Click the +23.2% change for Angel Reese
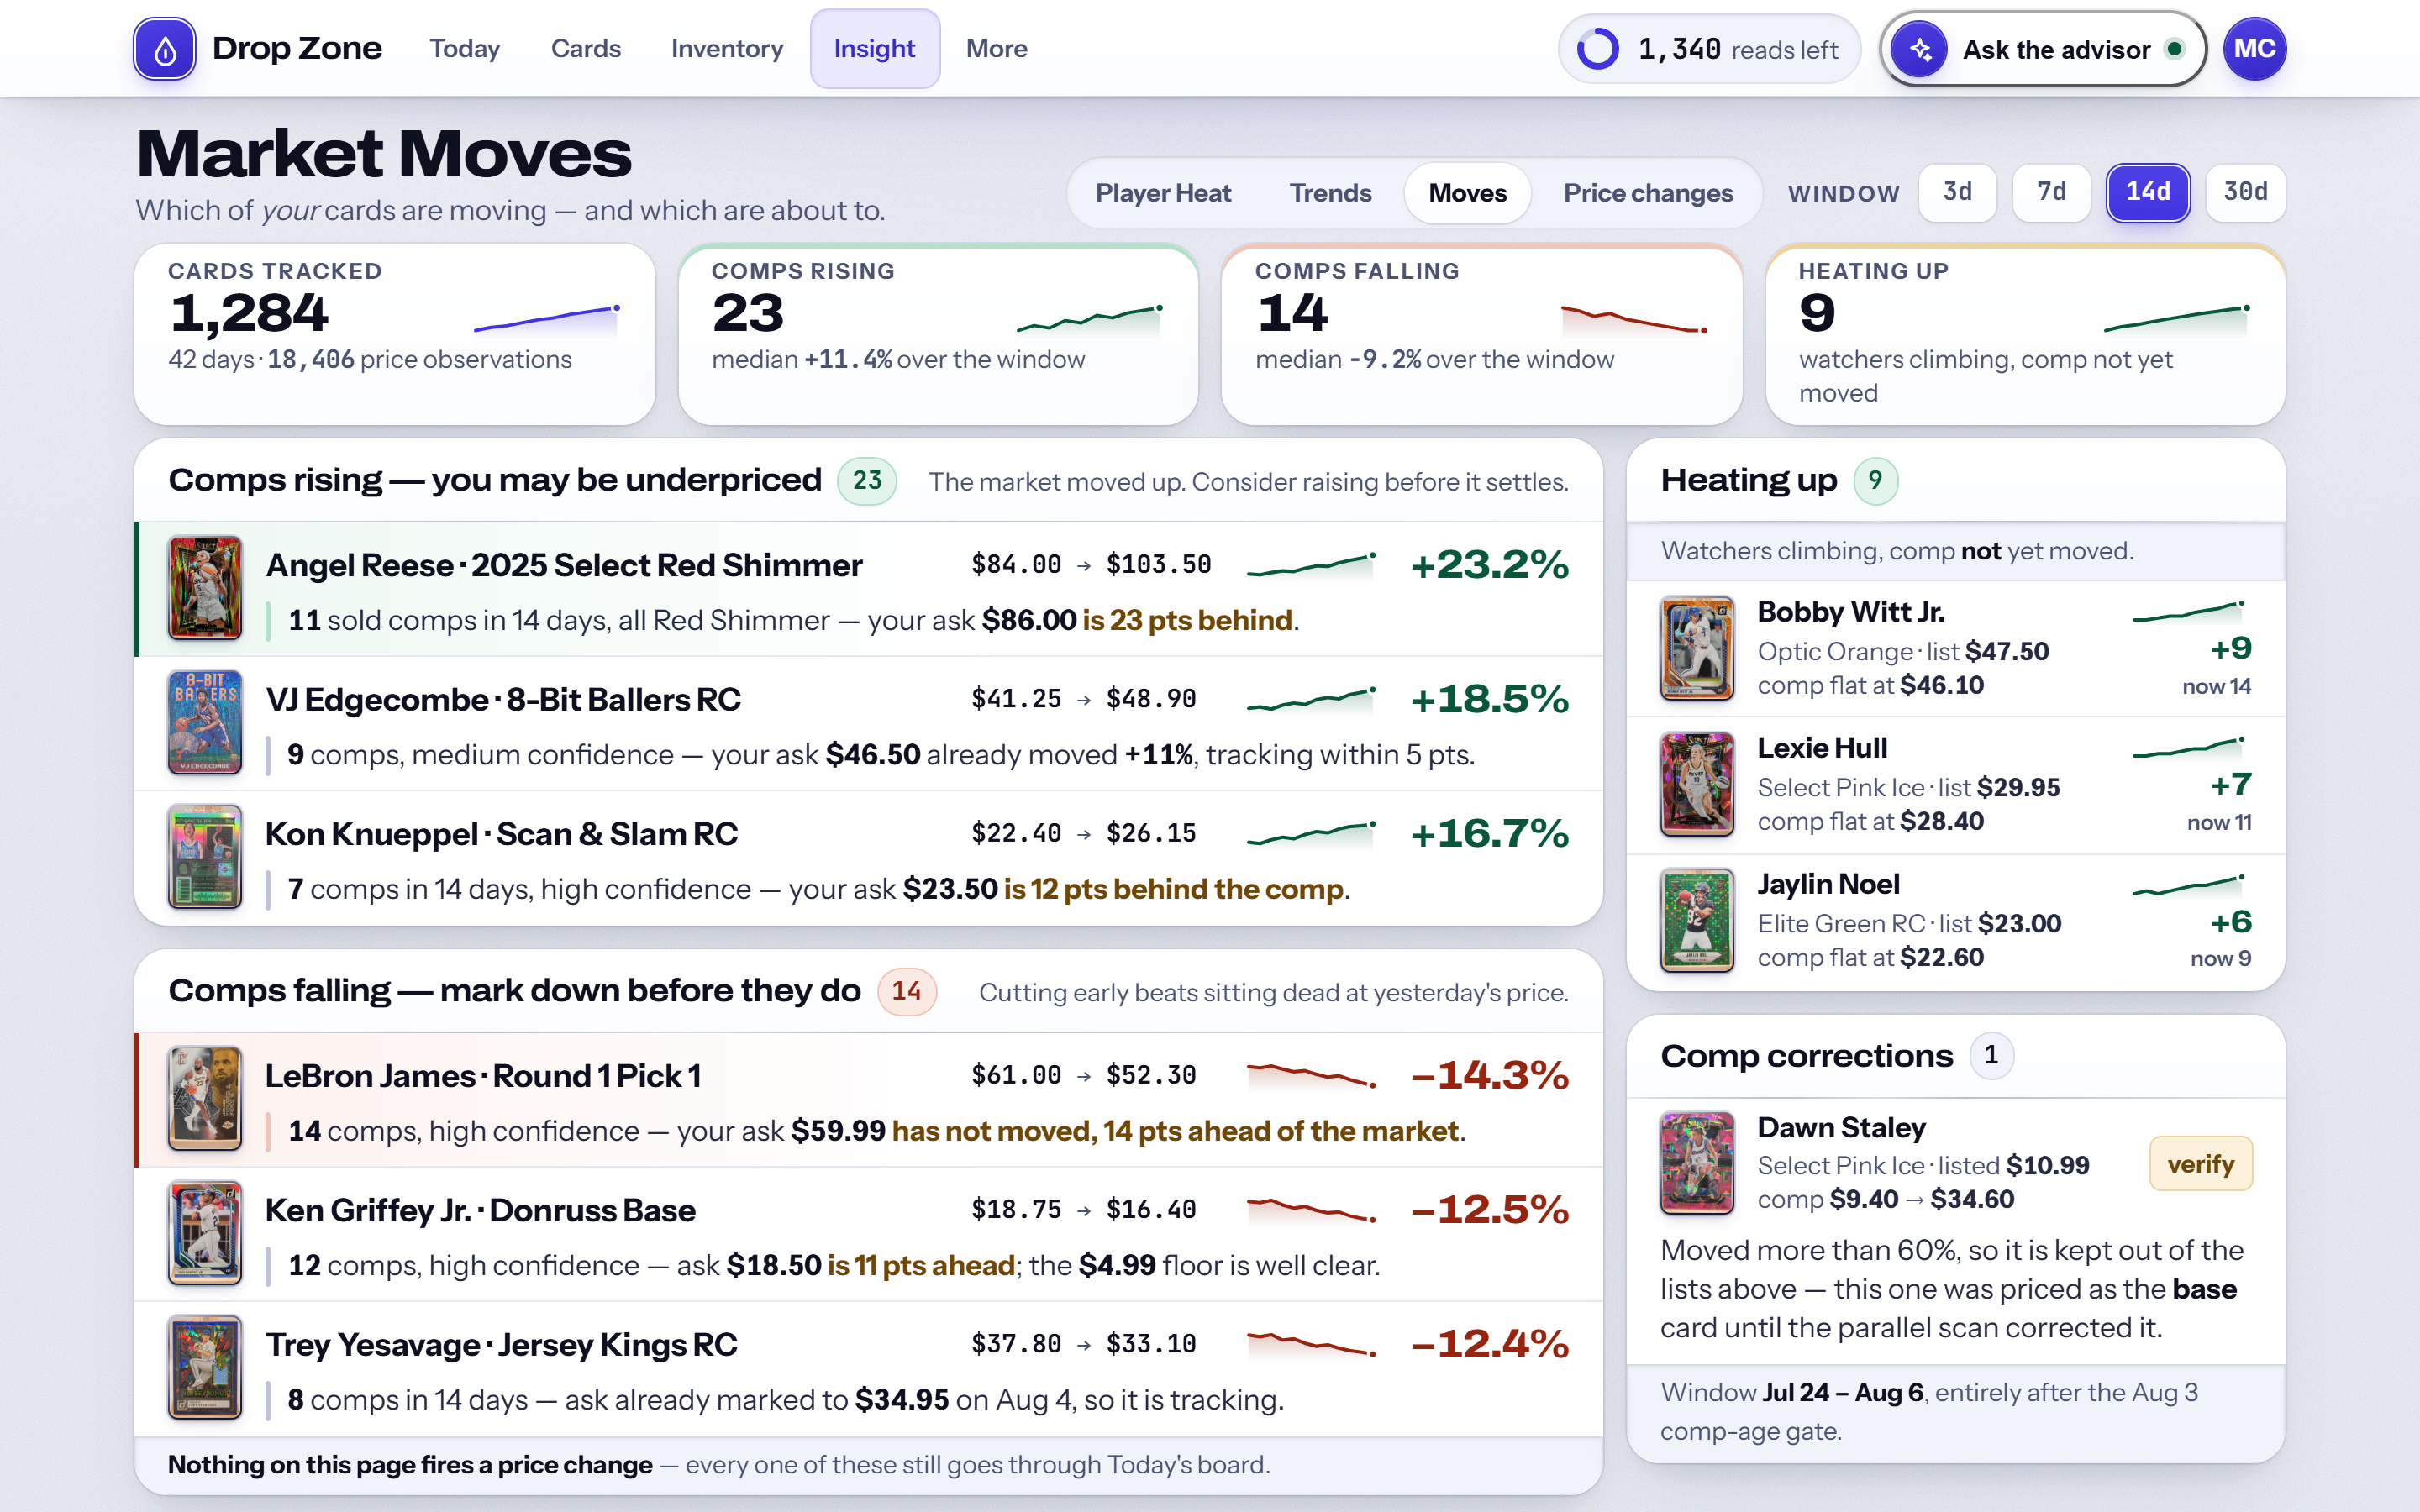 pyautogui.click(x=1489, y=565)
